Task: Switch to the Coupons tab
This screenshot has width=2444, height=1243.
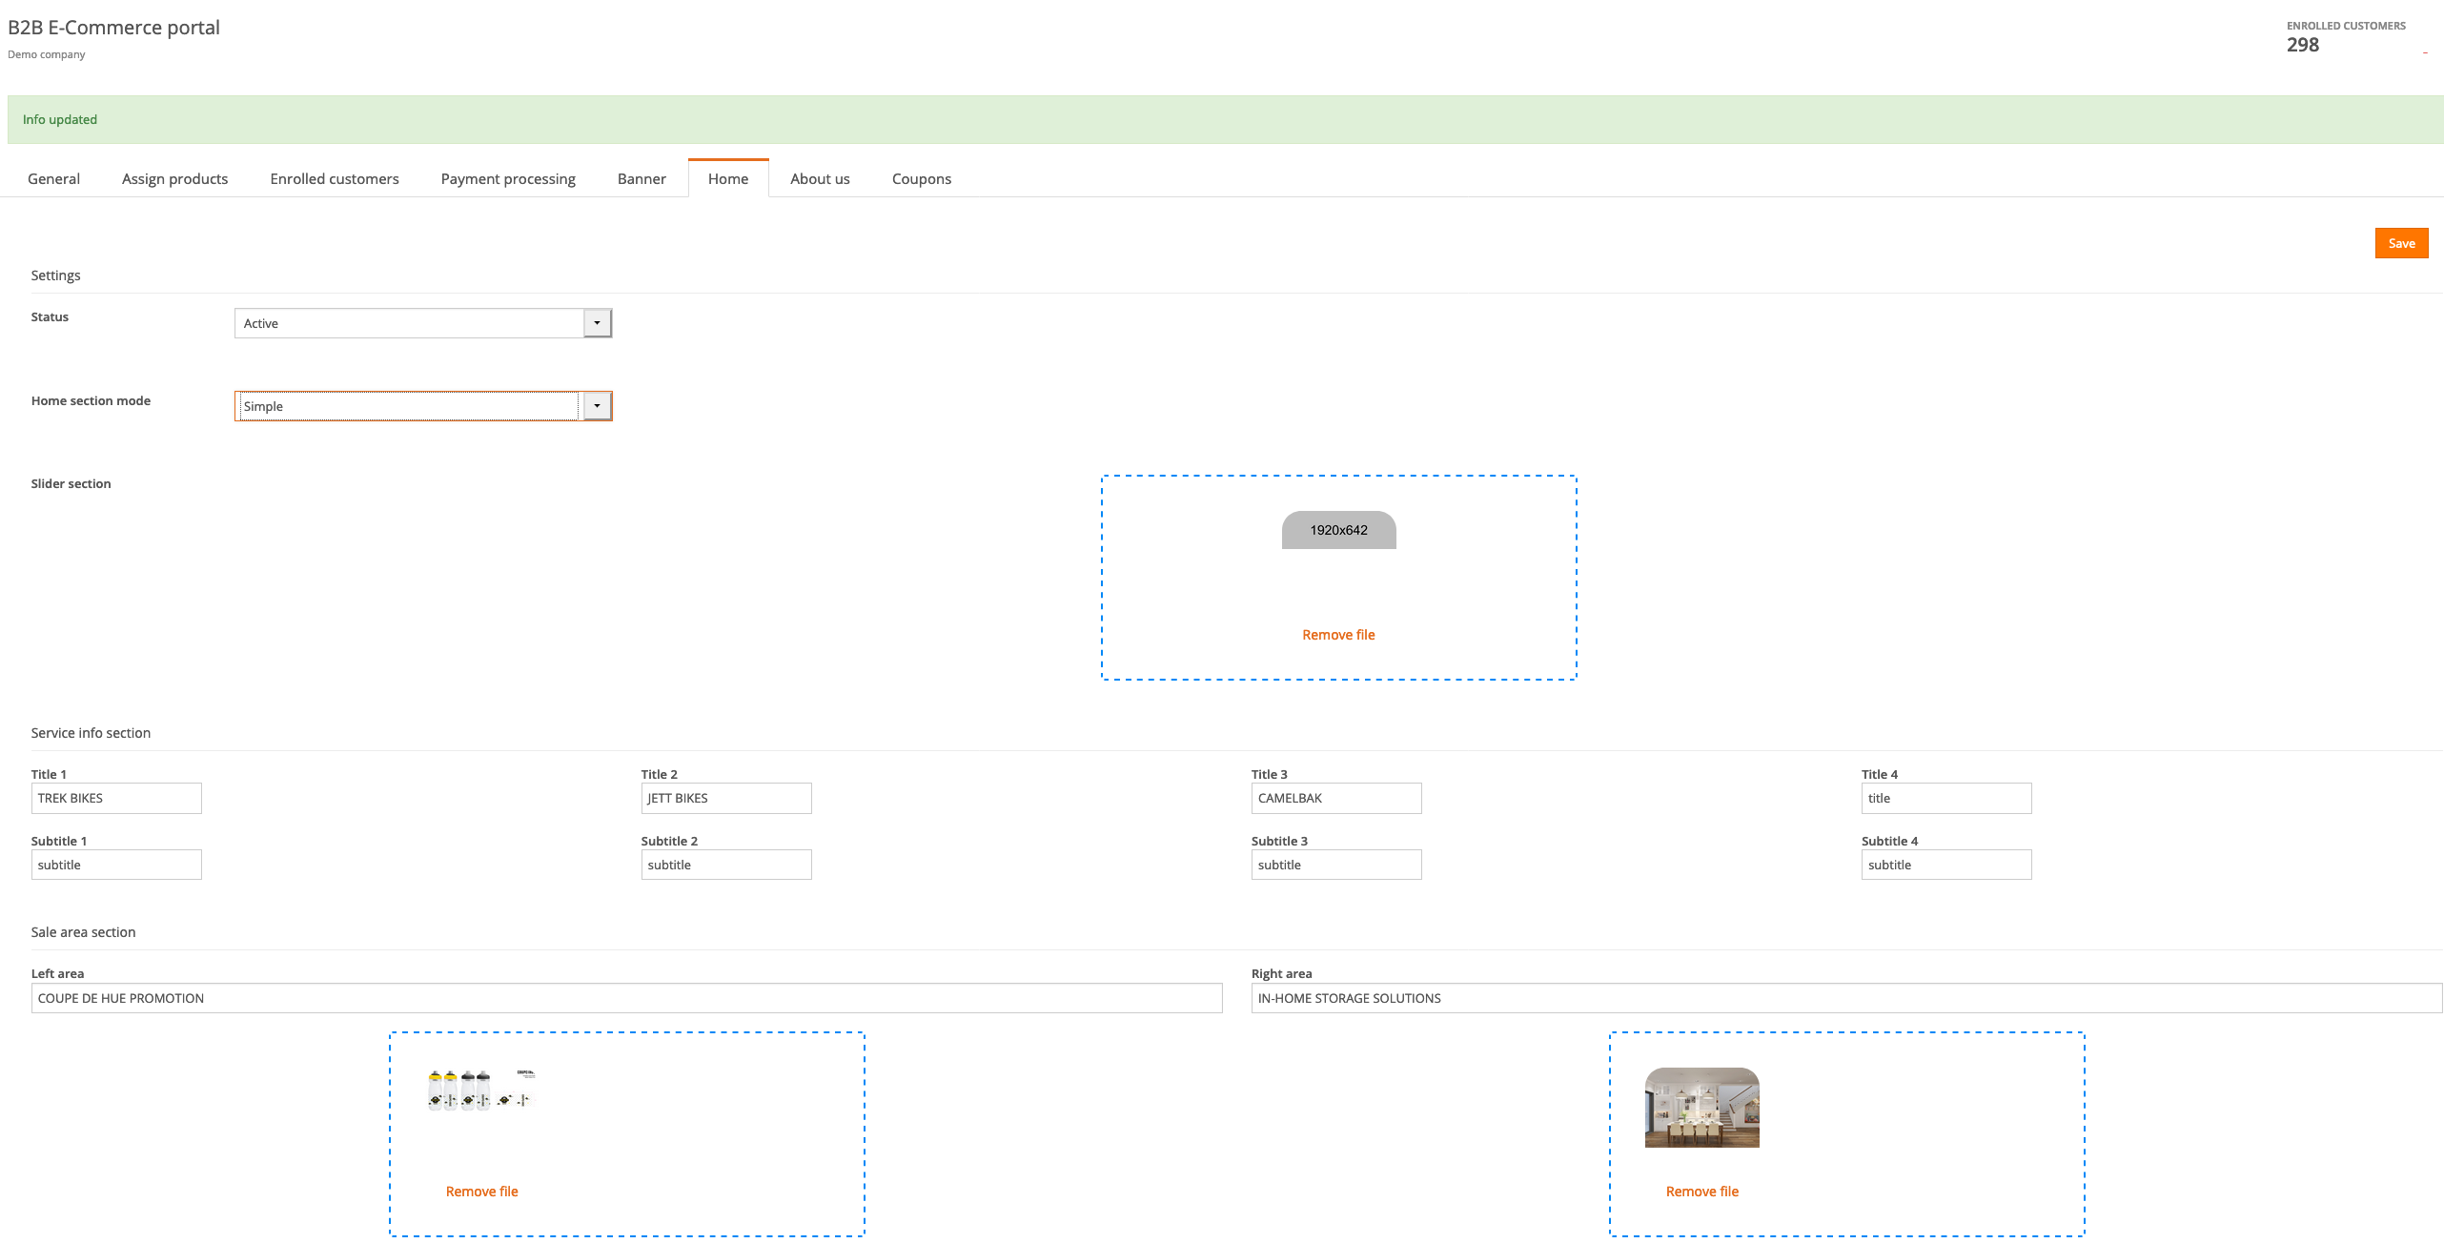Action: 921,179
